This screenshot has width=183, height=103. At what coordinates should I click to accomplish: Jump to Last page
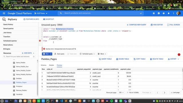[175, 92]
